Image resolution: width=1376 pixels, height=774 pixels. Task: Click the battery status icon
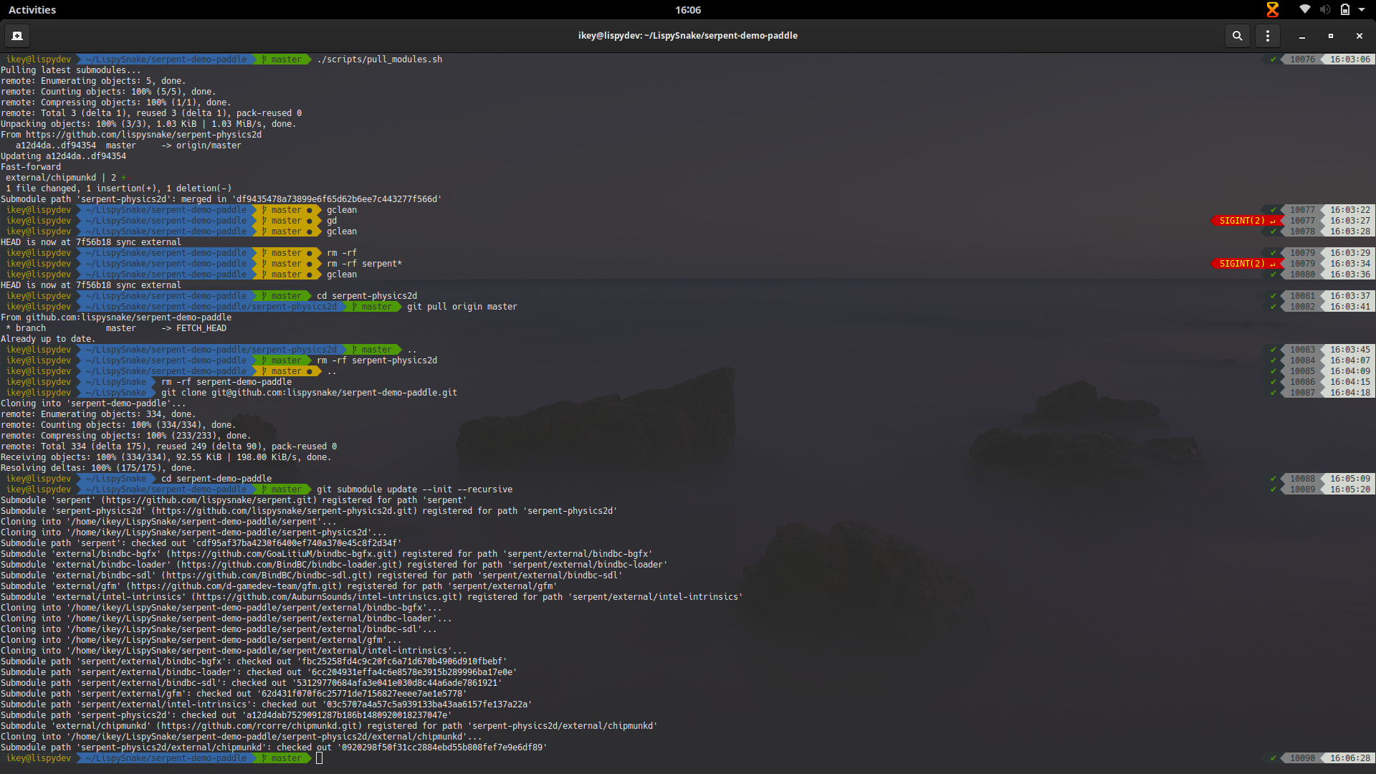coord(1345,9)
